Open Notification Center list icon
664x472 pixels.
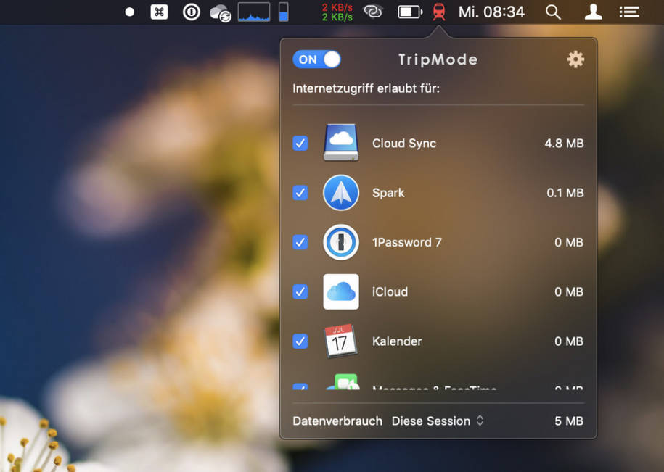pos(629,12)
